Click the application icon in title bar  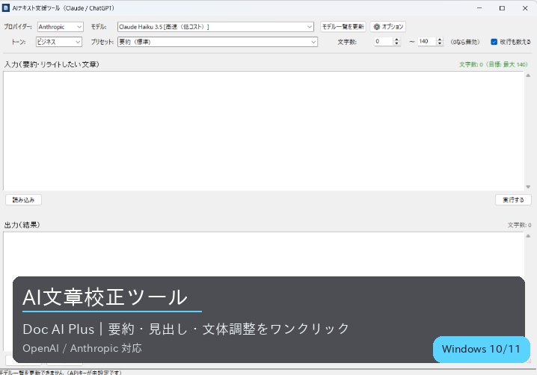[6, 8]
